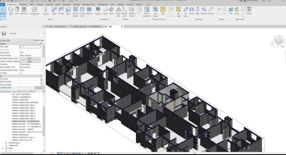This screenshot has width=286, height=155.
Task: Expand the MODULAÇÃO tree node
Action: click(x=6, y=143)
